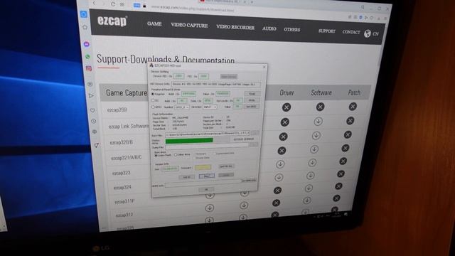Click the Write button in HID tool
Image resolution: width=455 pixels, height=256 pixels.
[x=252, y=100]
